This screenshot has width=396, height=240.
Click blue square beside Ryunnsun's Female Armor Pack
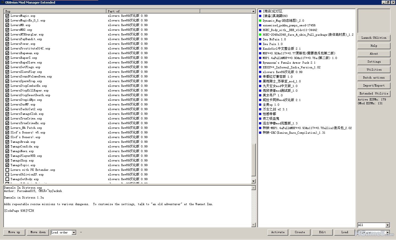[x=260, y=63]
